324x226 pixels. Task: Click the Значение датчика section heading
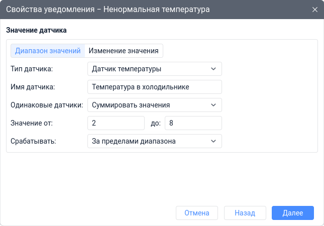[x=37, y=30]
